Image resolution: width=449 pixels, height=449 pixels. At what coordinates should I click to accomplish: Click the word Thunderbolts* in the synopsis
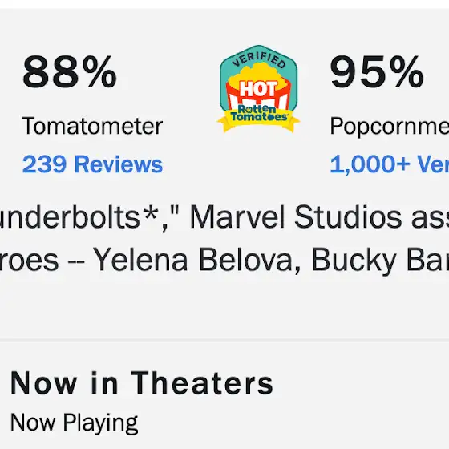pos(79,217)
